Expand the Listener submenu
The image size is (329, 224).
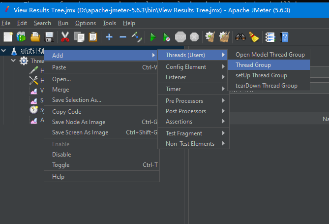coord(193,77)
